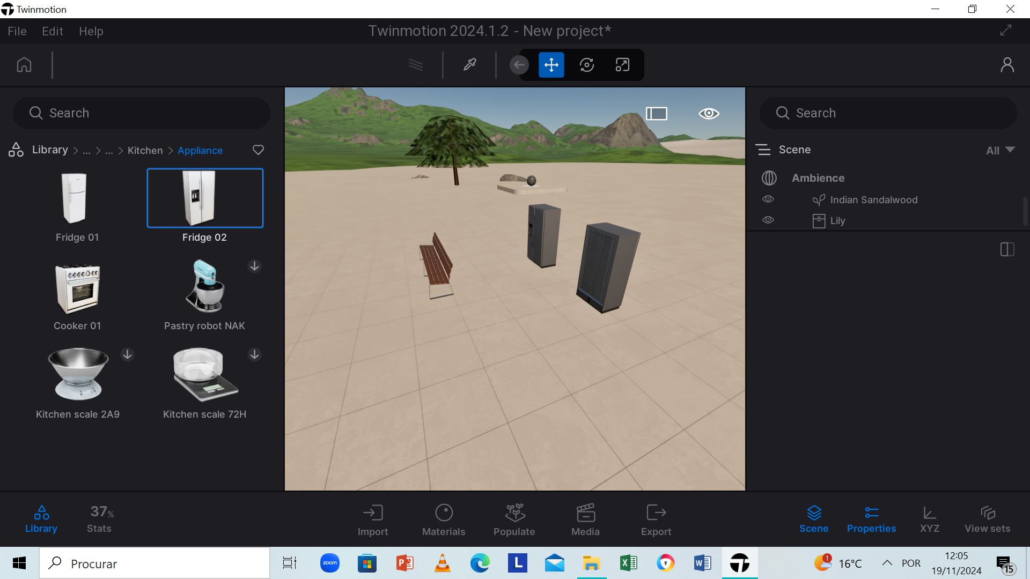The width and height of the screenshot is (1030, 579).
Task: Click Appliance in the breadcrumb
Action: pyautogui.click(x=200, y=151)
